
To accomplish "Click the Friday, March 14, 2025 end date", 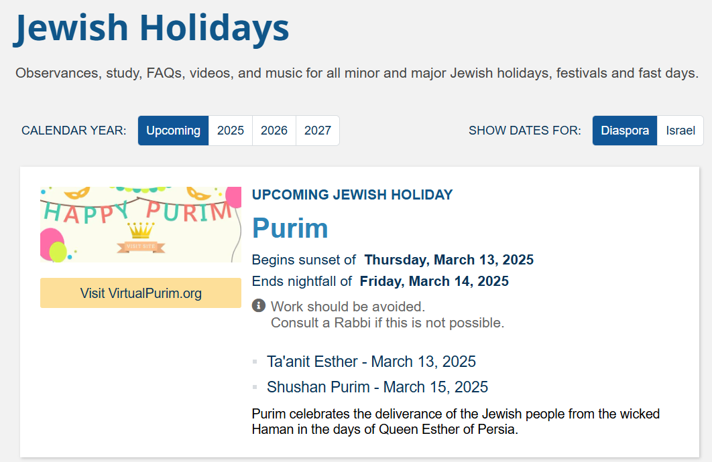I will coord(434,281).
